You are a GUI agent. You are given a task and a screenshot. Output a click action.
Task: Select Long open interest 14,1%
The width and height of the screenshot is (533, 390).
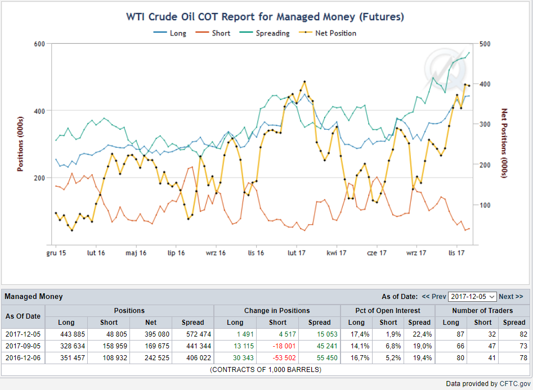point(360,346)
